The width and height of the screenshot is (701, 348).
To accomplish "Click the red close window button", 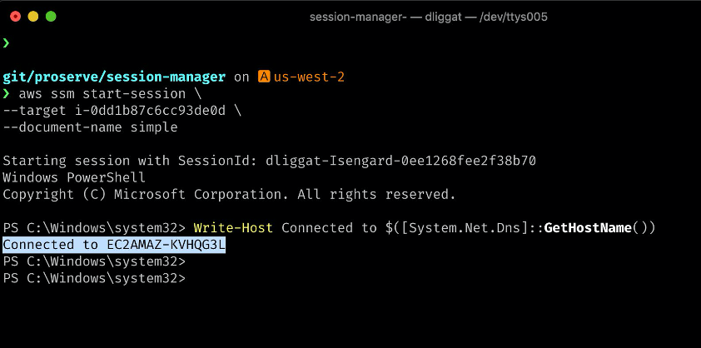I will [15, 17].
